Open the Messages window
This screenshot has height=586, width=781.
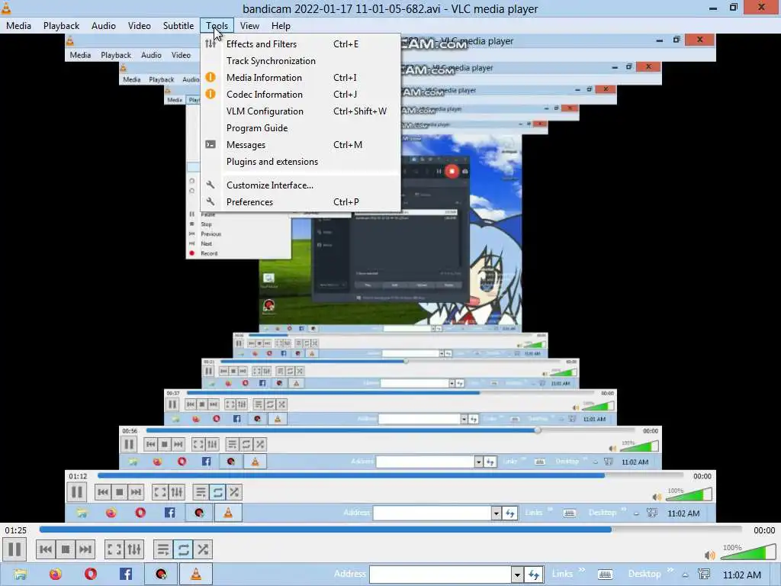click(x=301, y=145)
